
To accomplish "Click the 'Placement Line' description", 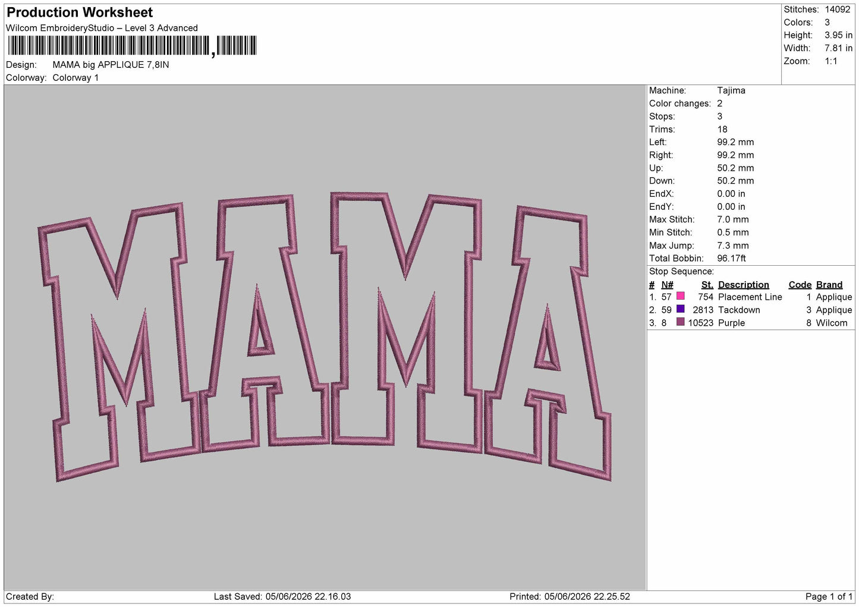I will [x=750, y=297].
